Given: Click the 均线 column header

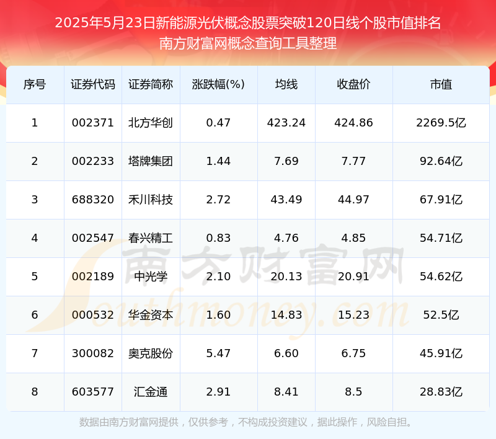Looking at the screenshot, I should [x=286, y=84].
